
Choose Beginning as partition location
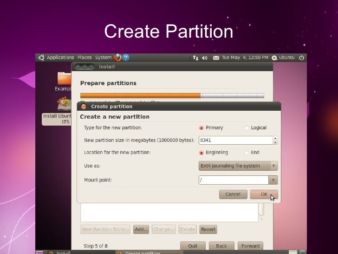coord(214,153)
